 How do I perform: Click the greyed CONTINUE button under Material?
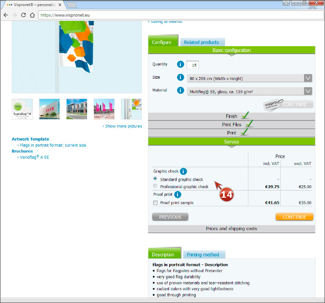pos(295,104)
